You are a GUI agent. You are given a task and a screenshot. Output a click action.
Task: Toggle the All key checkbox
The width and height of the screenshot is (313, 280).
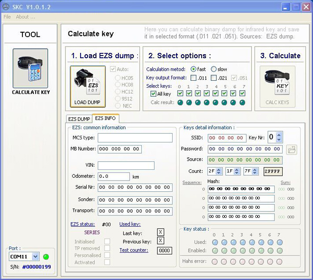click(153, 94)
